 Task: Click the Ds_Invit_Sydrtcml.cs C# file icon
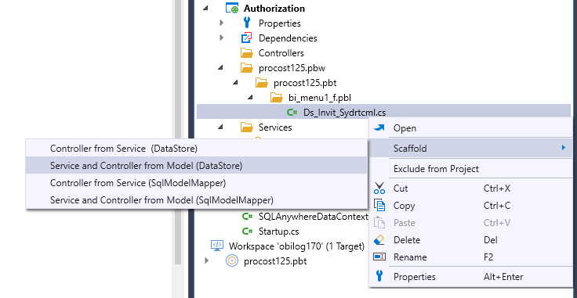[292, 113]
